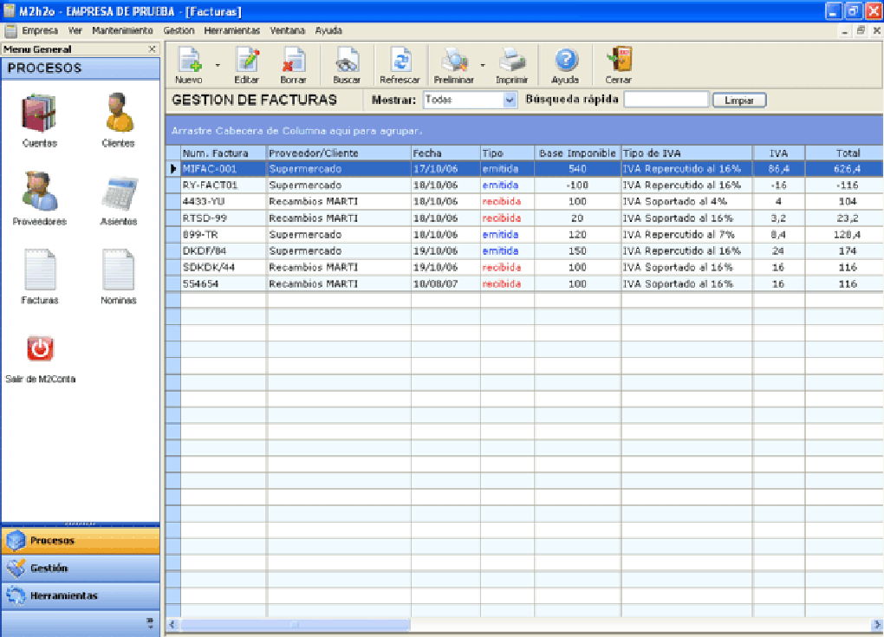The height and width of the screenshot is (637, 884).
Task: Select the Gestión sidebar section button
Action: point(81,568)
